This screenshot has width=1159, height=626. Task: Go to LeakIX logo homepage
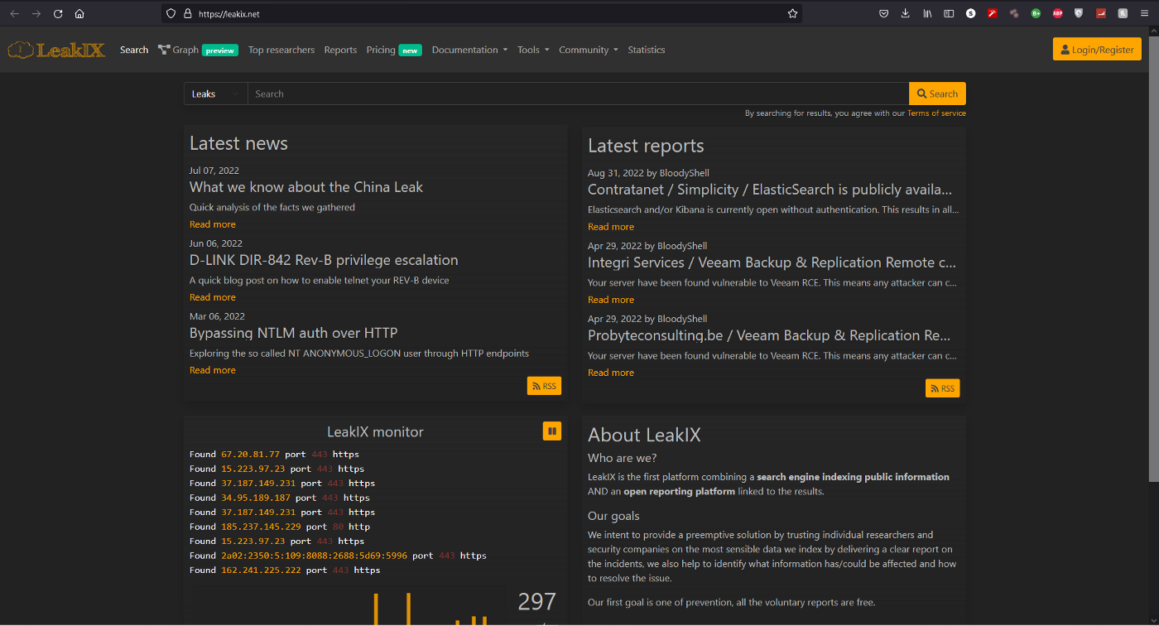(56, 50)
